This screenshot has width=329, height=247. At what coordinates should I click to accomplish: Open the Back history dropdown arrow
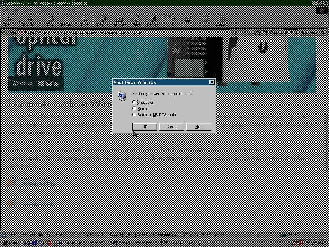pos(19,21)
